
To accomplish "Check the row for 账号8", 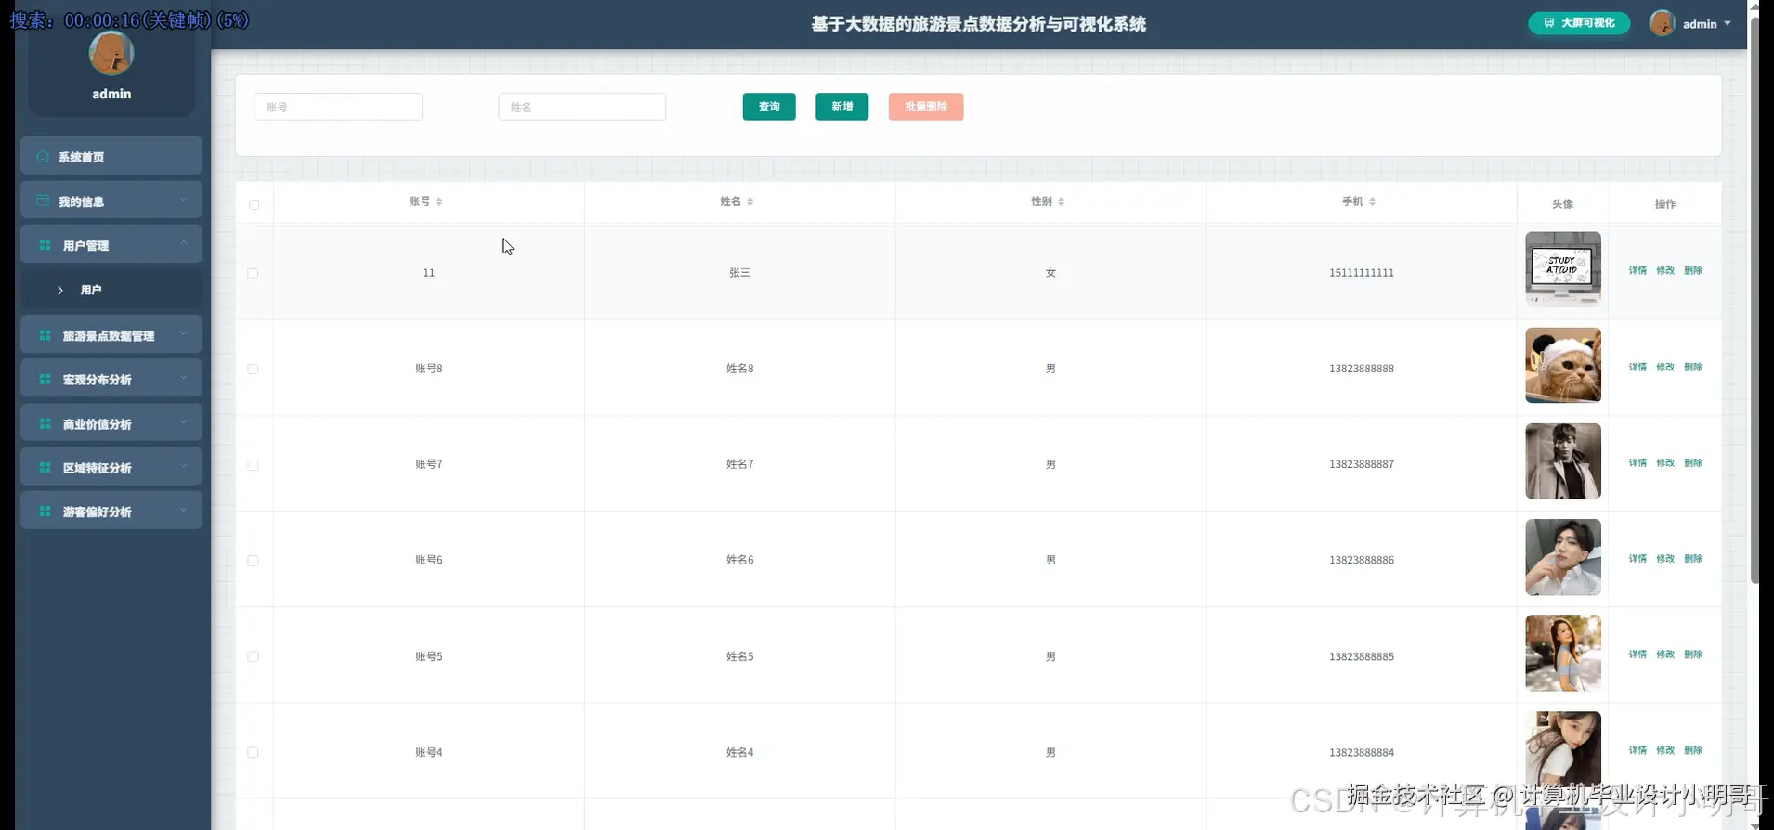I will pos(253,369).
